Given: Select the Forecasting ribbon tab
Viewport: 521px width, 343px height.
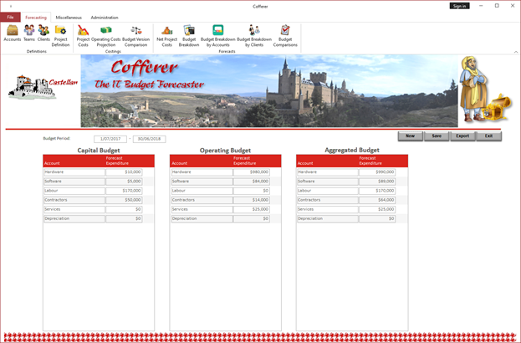Looking at the screenshot, I should (x=36, y=18).
